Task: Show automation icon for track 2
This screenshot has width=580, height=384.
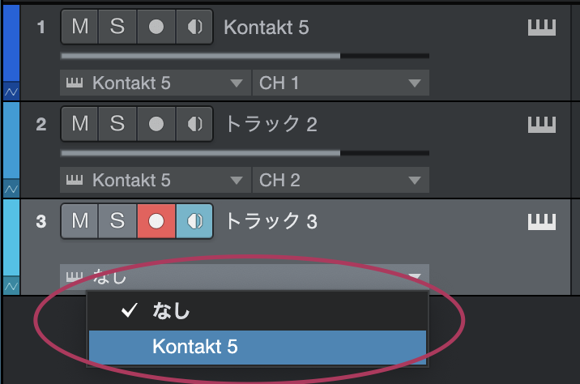Action: [11, 189]
